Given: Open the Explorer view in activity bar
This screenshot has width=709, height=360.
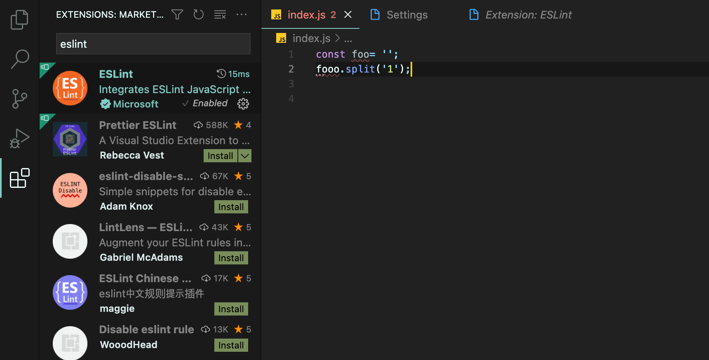Looking at the screenshot, I should tap(19, 20).
